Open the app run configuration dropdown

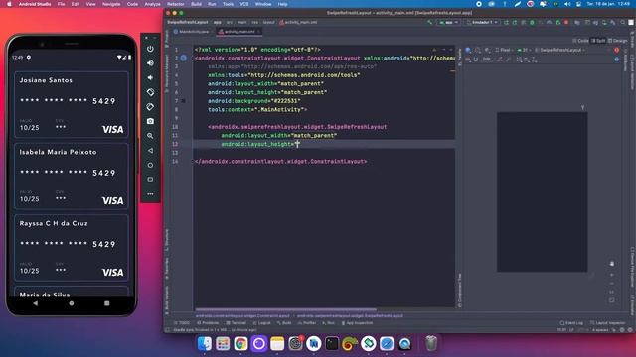pyautogui.click(x=448, y=22)
